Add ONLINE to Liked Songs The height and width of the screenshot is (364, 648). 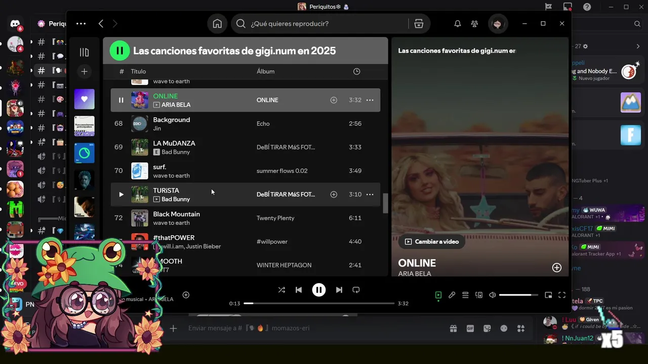[x=334, y=100]
